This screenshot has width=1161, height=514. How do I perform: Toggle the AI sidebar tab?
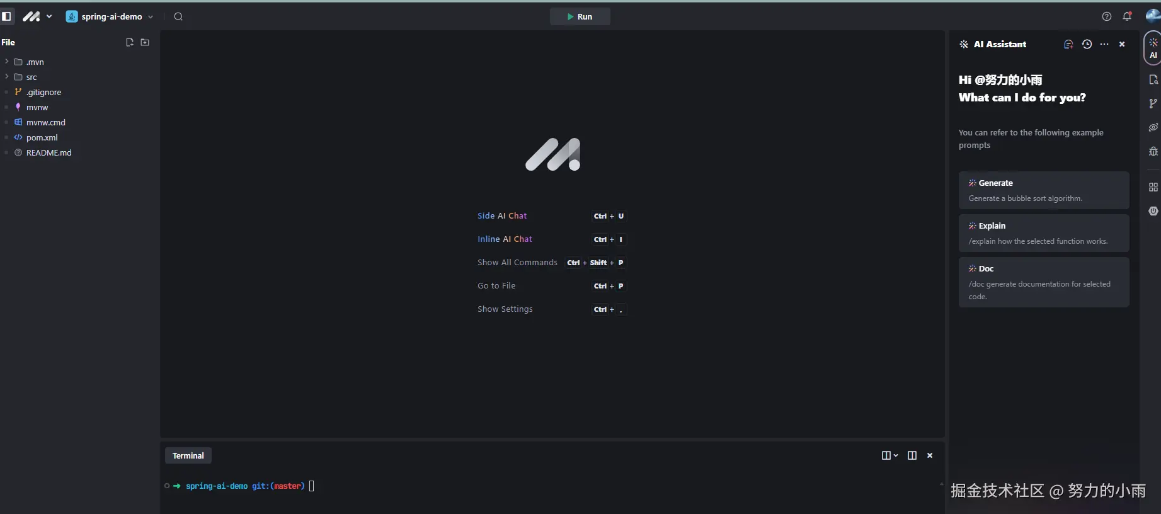click(1153, 48)
